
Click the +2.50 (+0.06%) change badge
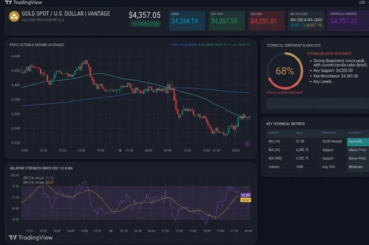tap(146, 23)
